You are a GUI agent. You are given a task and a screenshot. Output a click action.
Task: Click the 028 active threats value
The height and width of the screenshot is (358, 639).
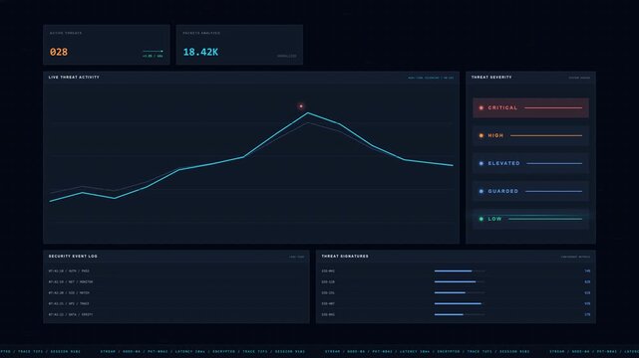click(59, 52)
